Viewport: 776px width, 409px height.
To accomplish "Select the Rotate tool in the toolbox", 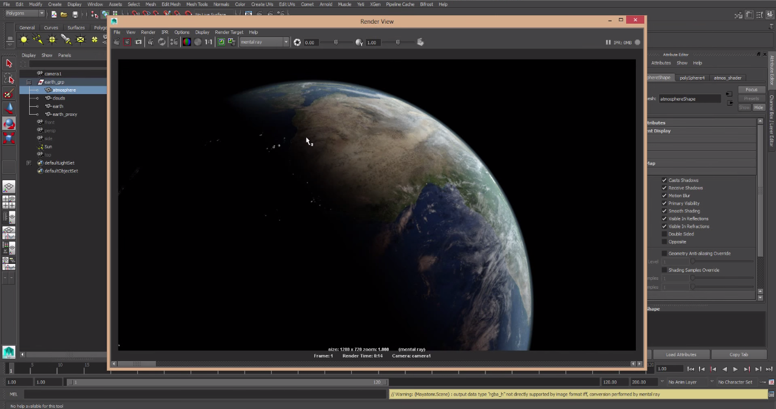I will pos(8,123).
